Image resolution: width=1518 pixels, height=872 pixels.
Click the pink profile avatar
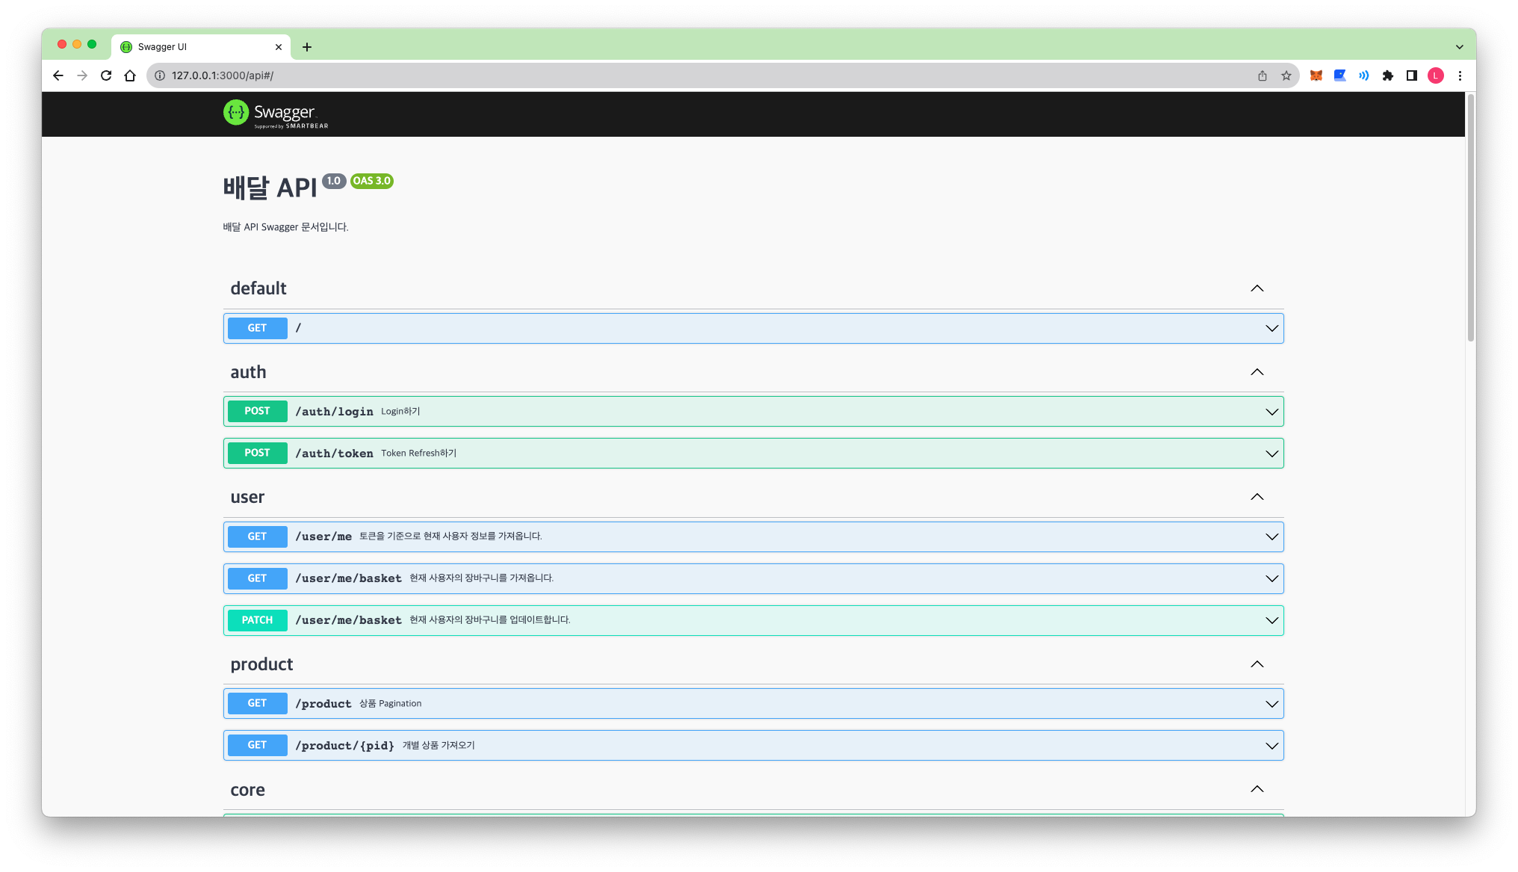point(1435,75)
